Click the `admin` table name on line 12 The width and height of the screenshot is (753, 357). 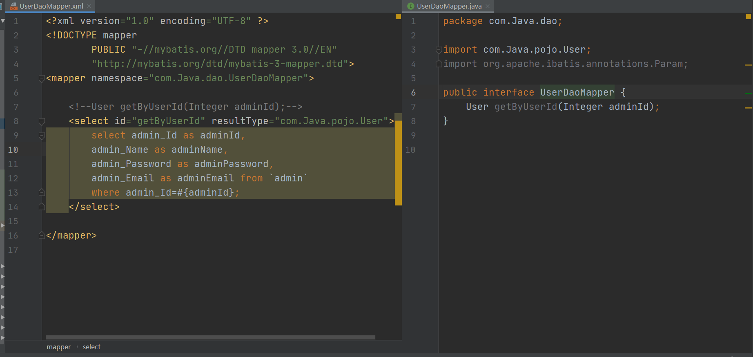pyautogui.click(x=288, y=178)
